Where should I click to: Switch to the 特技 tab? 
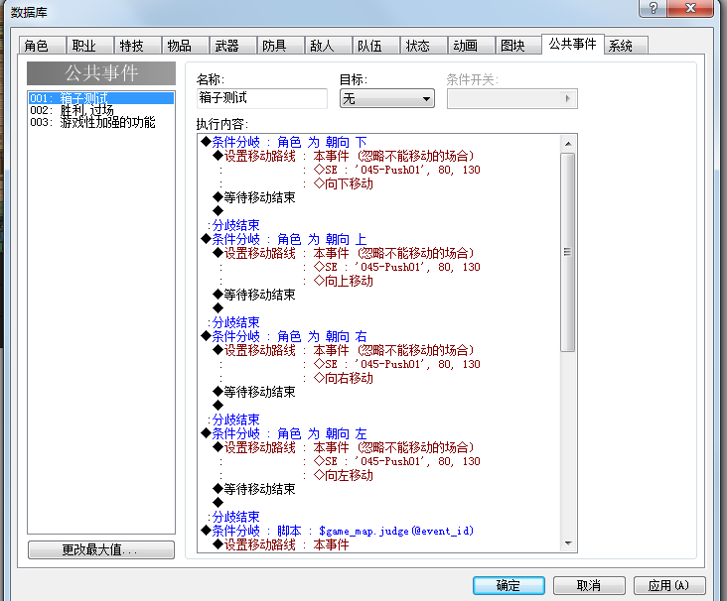(x=138, y=46)
